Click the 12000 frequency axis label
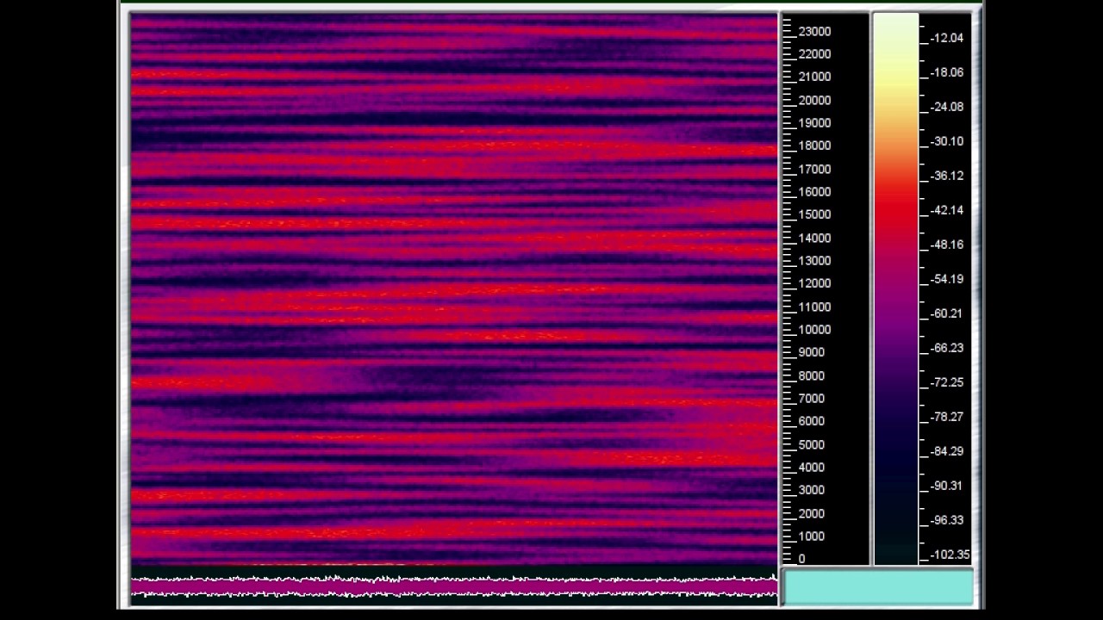Image resolution: width=1103 pixels, height=620 pixels. tap(814, 283)
